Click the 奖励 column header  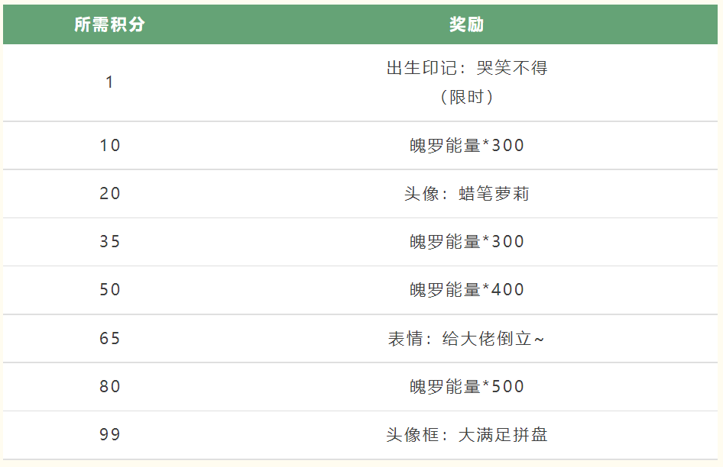pos(466,24)
